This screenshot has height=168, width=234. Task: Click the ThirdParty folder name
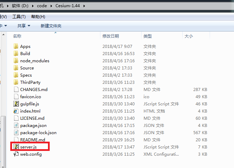[x=30, y=82]
